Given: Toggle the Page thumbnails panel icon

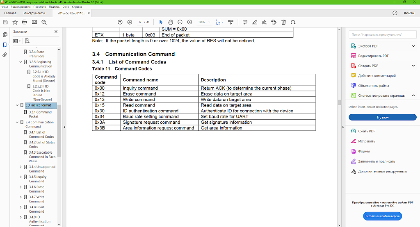Looking at the screenshot, I should click(x=5, y=35).
